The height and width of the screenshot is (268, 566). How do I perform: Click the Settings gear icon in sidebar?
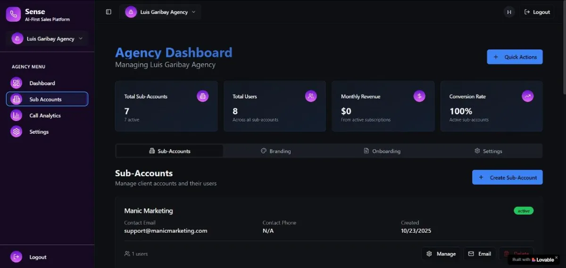tap(17, 132)
